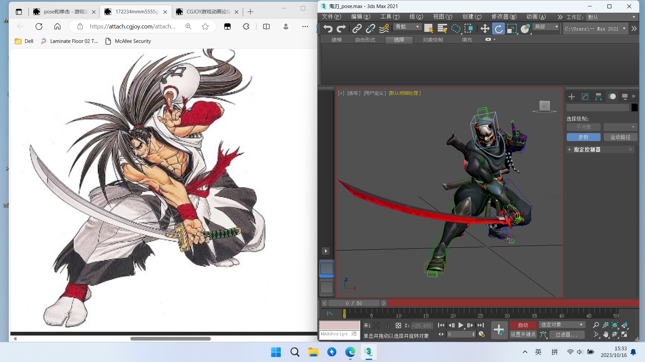Go to end frame
645x362 pixels.
pos(481,325)
